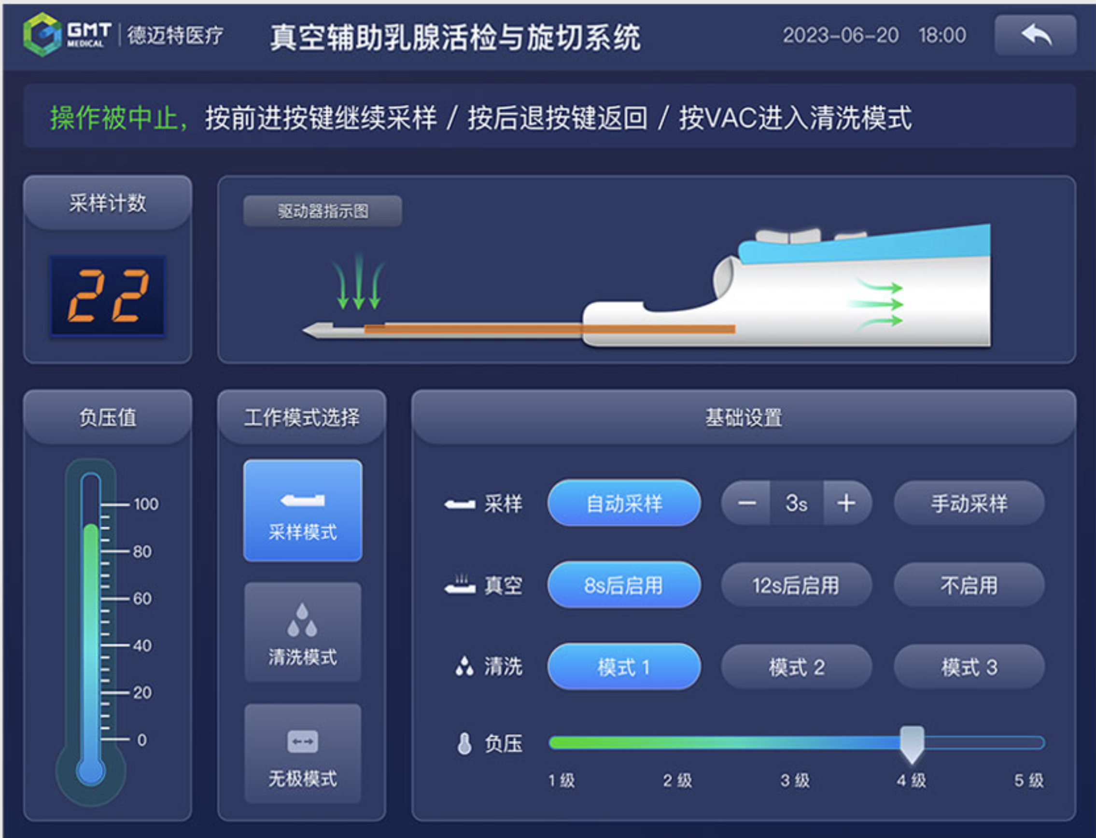Select the 8s后启用 vacuum option
The image size is (1096, 838).
pyautogui.click(x=624, y=585)
